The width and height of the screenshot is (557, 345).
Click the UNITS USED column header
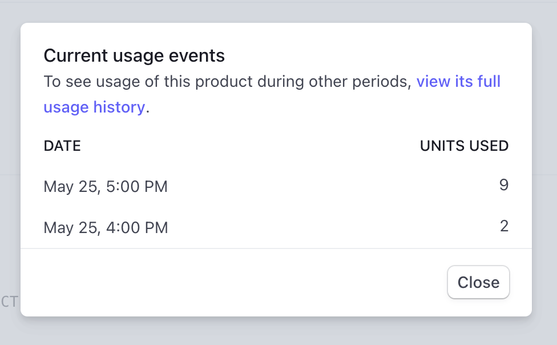coord(464,146)
